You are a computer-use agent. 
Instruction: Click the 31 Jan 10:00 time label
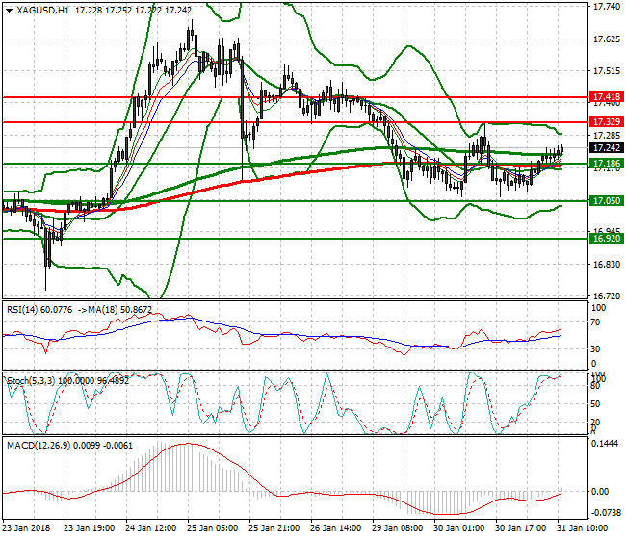[583, 528]
